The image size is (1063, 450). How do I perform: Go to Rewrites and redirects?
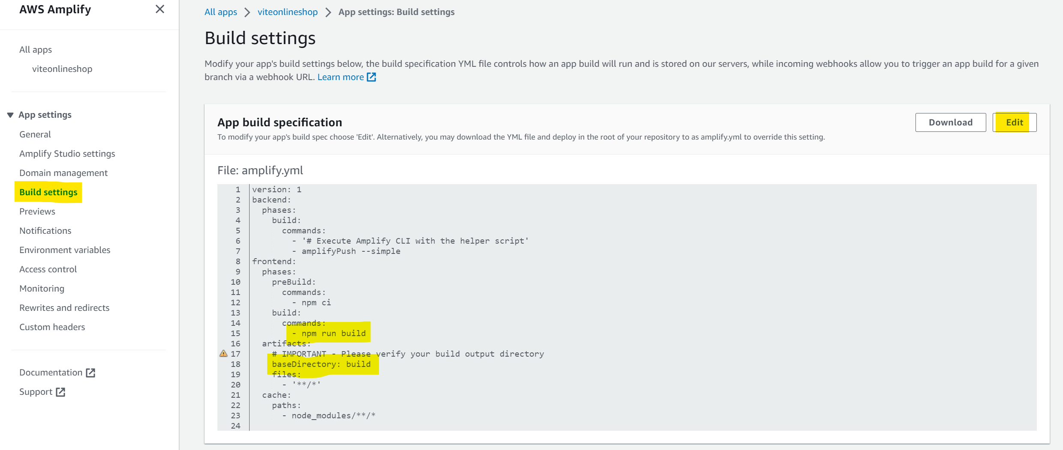tap(64, 308)
